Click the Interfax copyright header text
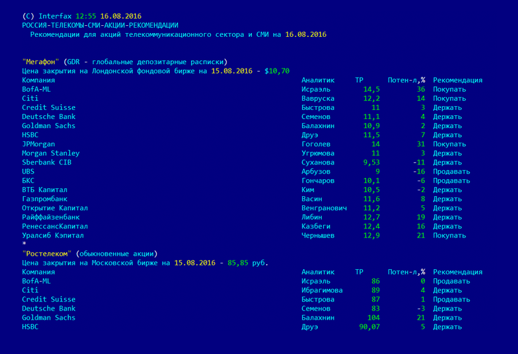The height and width of the screenshot is (354, 518). pos(47,16)
